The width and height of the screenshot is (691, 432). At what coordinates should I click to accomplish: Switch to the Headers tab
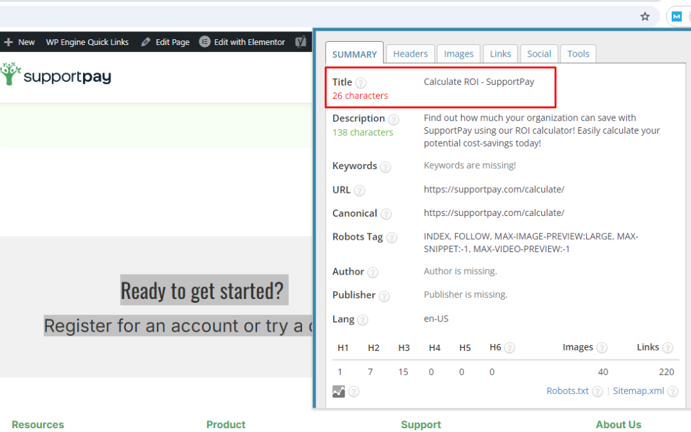tap(410, 54)
